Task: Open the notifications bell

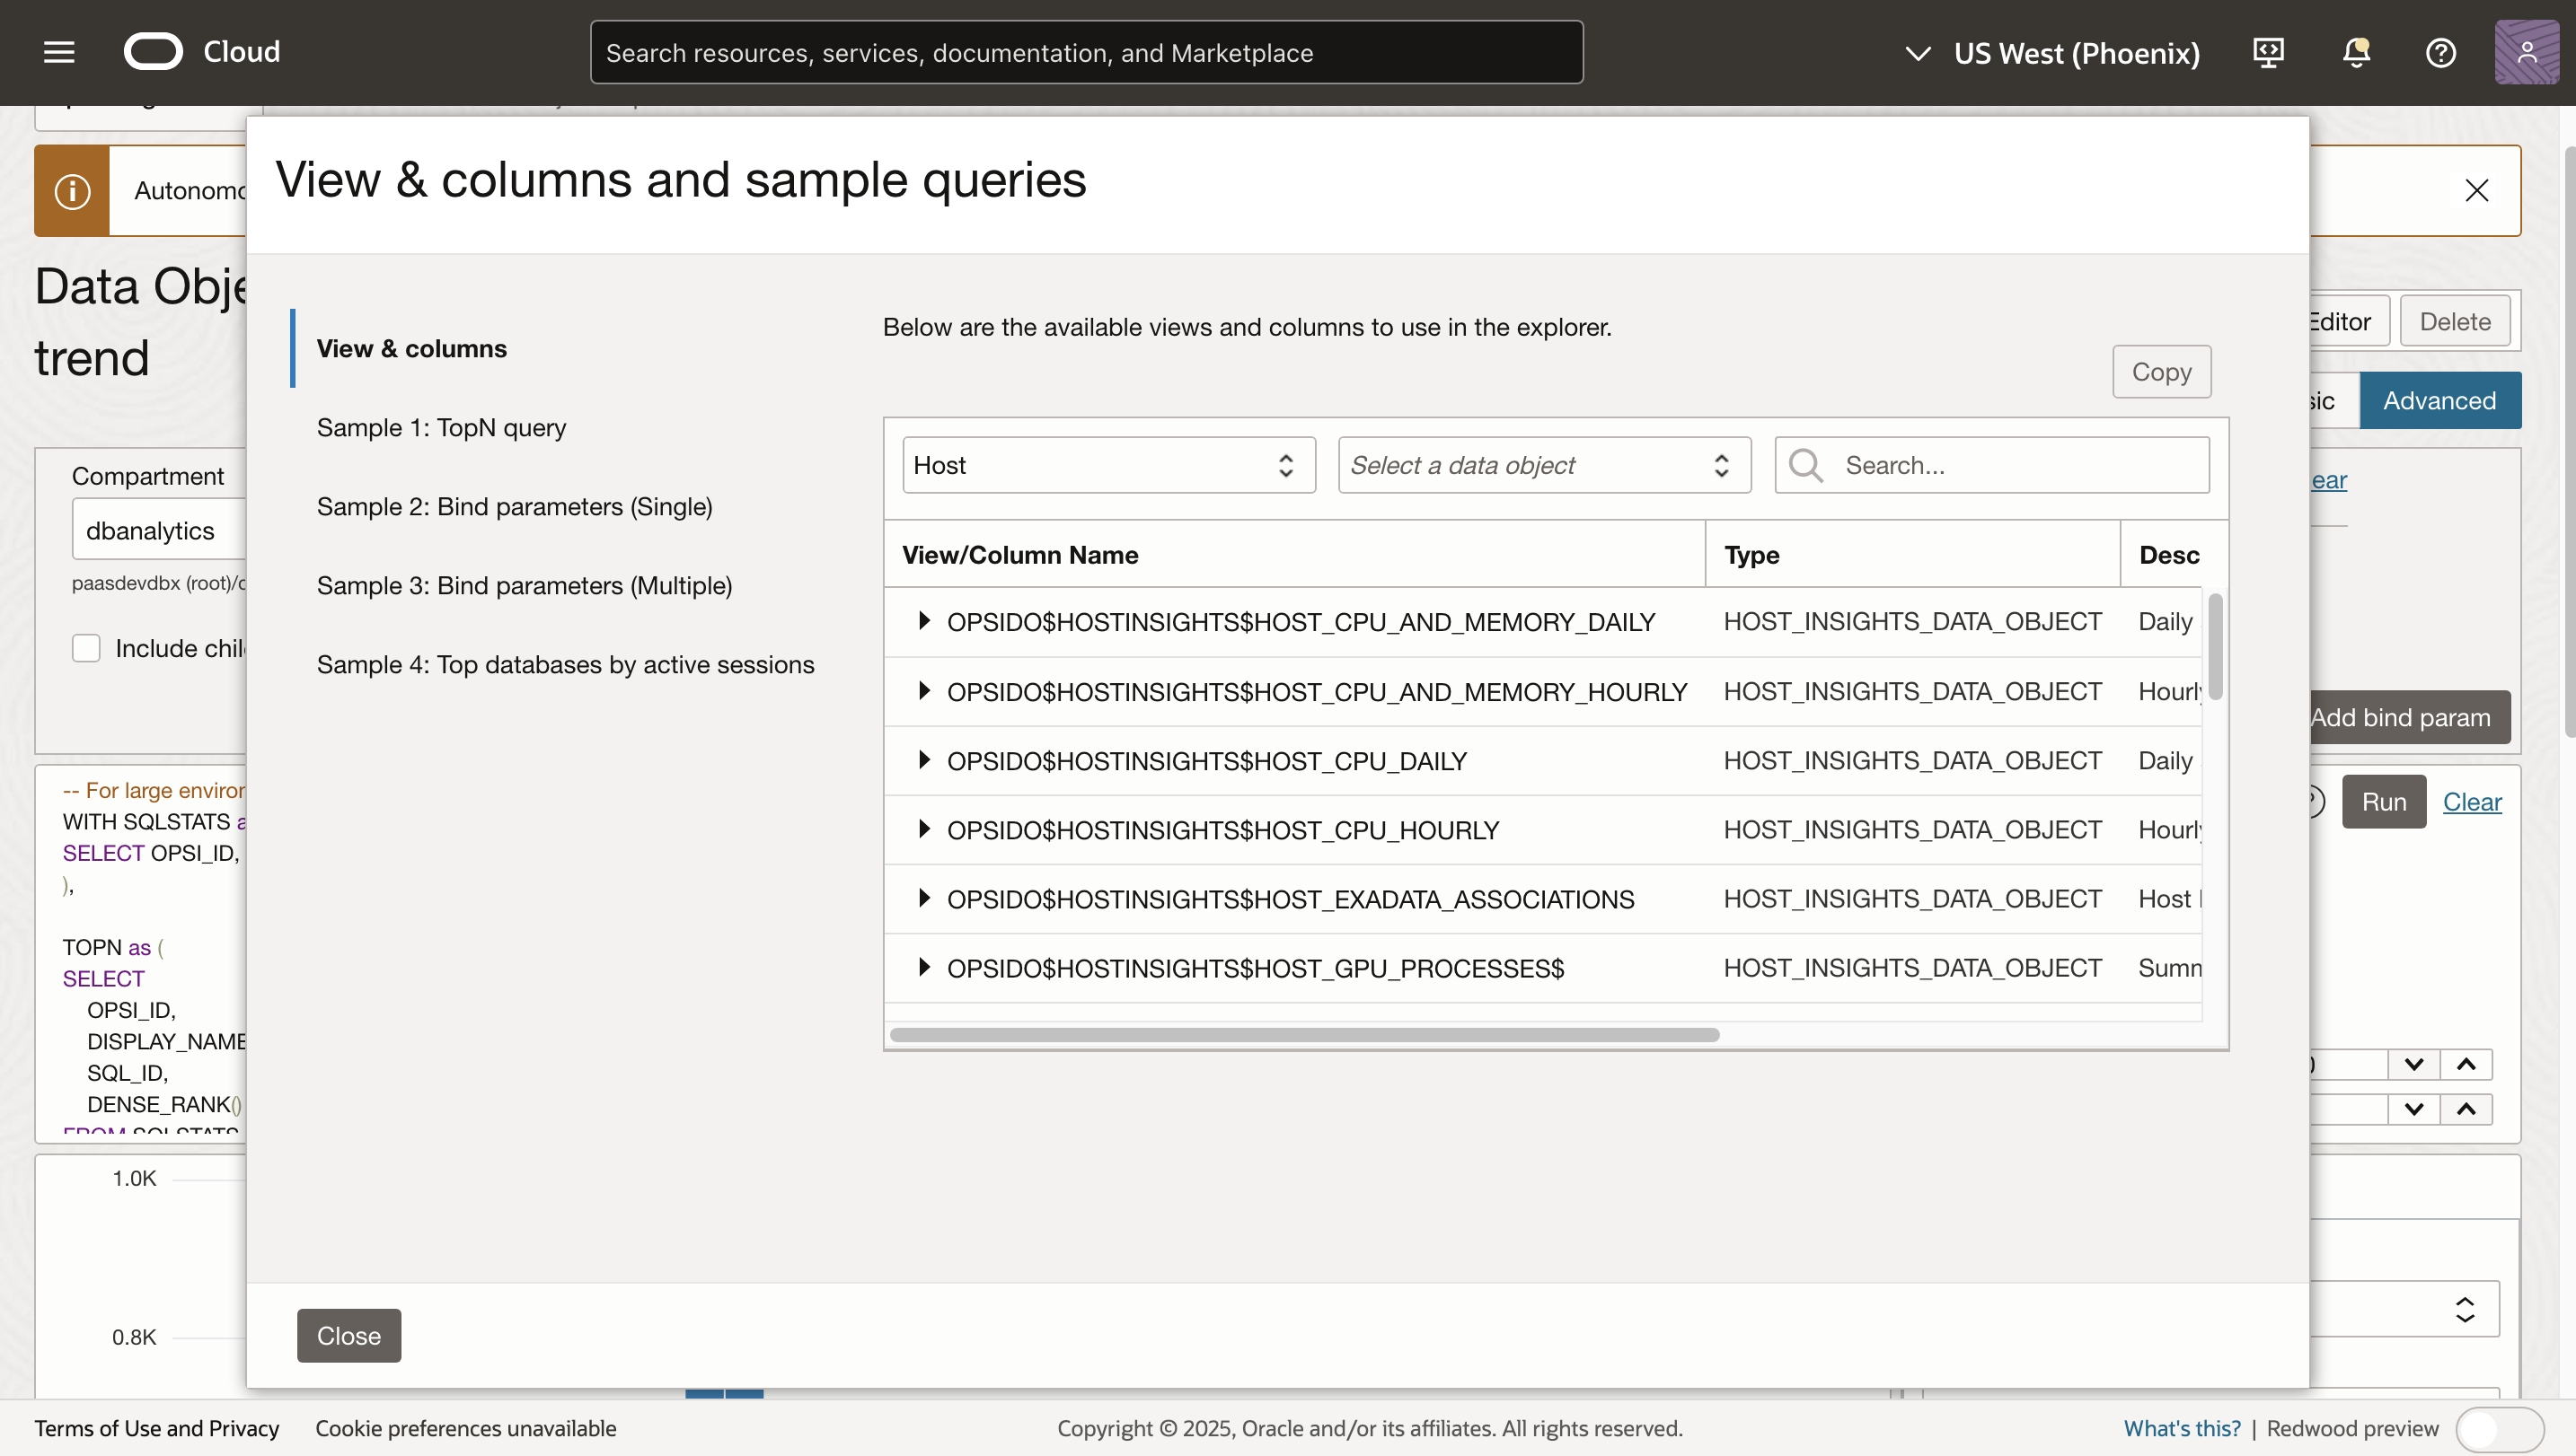Action: (2355, 52)
